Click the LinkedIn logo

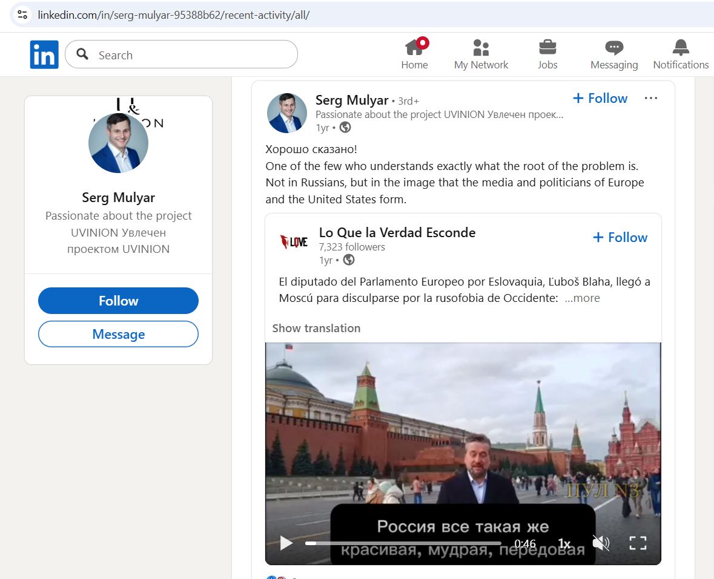[x=44, y=54]
